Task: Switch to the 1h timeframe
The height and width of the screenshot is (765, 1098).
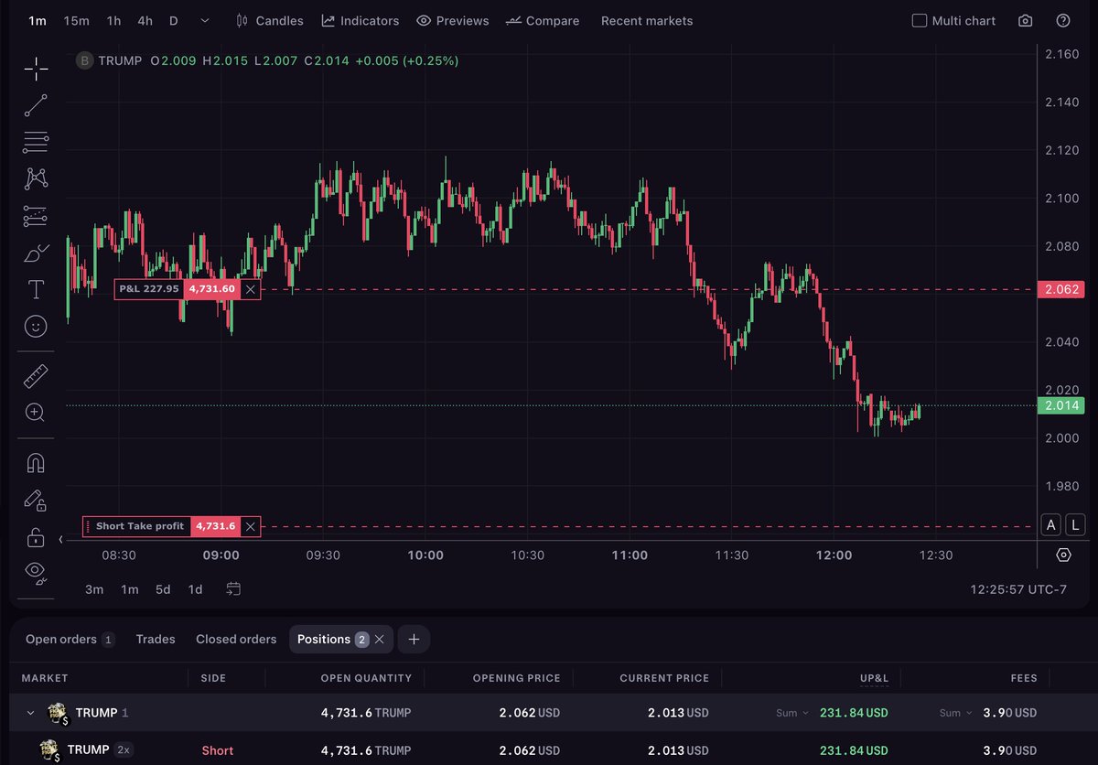Action: point(113,20)
